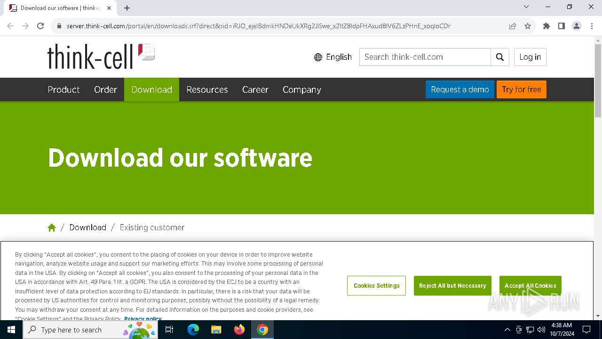Close the 'Download our software' tab
The width and height of the screenshot is (602, 339).
coord(109,8)
